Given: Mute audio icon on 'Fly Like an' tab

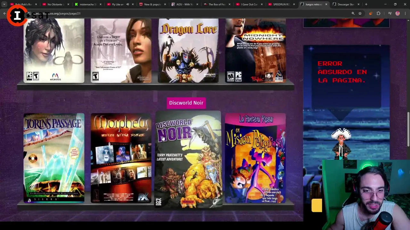Looking at the screenshot, I should click(x=127, y=4).
